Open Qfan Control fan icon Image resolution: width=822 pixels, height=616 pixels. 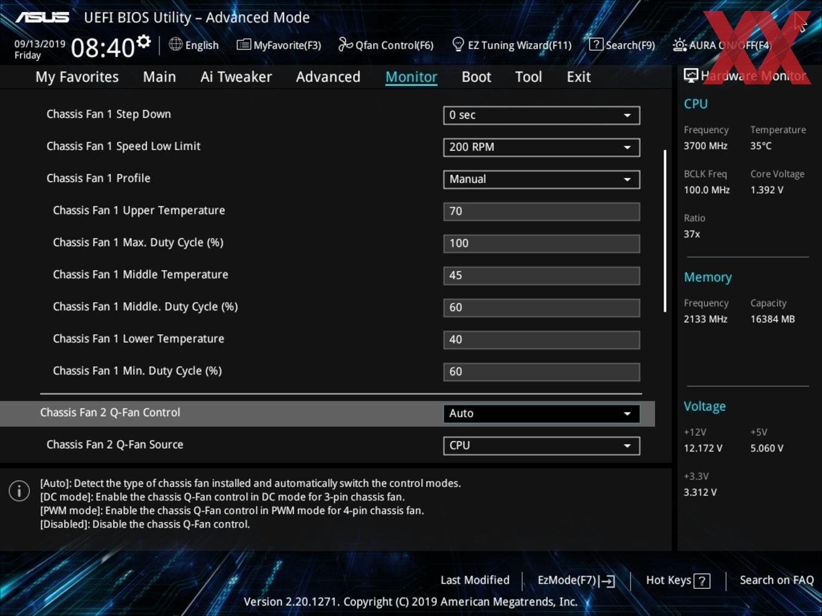click(345, 44)
